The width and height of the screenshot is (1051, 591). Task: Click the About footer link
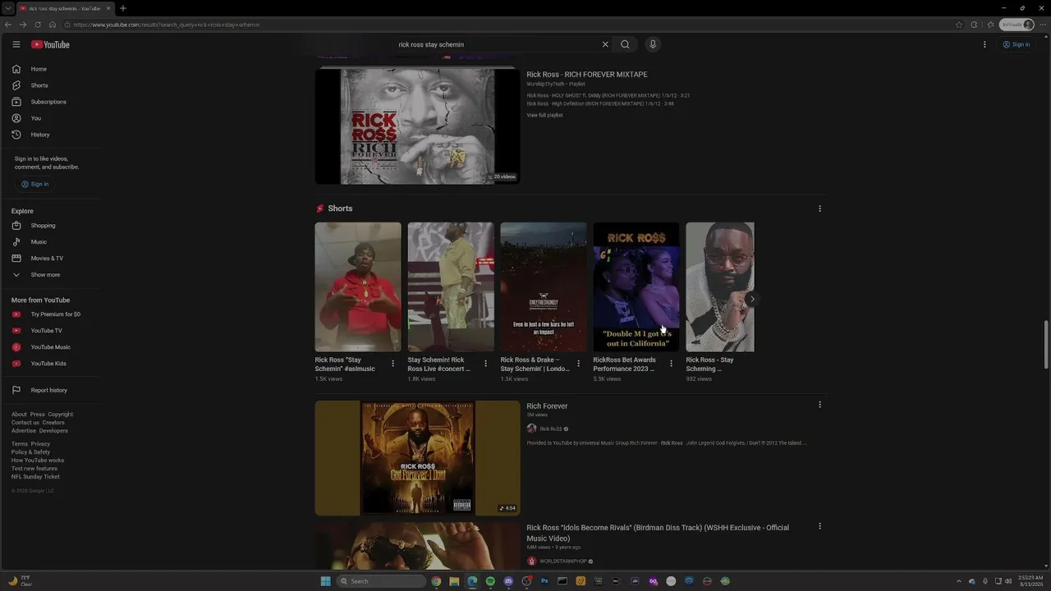coord(19,415)
